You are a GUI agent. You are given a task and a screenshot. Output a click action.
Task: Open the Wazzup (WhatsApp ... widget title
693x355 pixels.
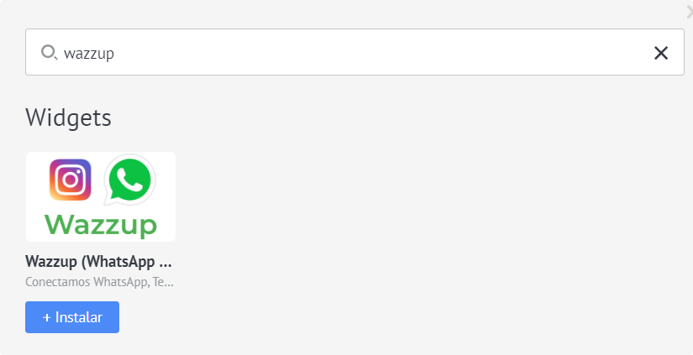point(98,261)
